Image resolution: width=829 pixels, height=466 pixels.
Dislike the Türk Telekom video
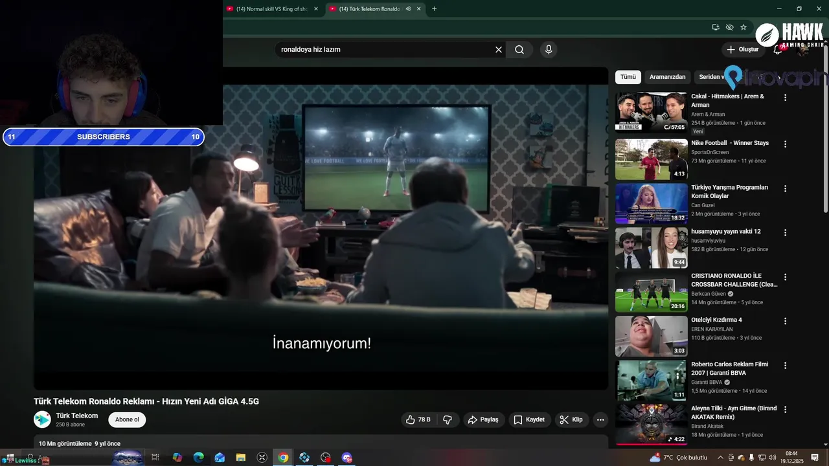tap(448, 419)
